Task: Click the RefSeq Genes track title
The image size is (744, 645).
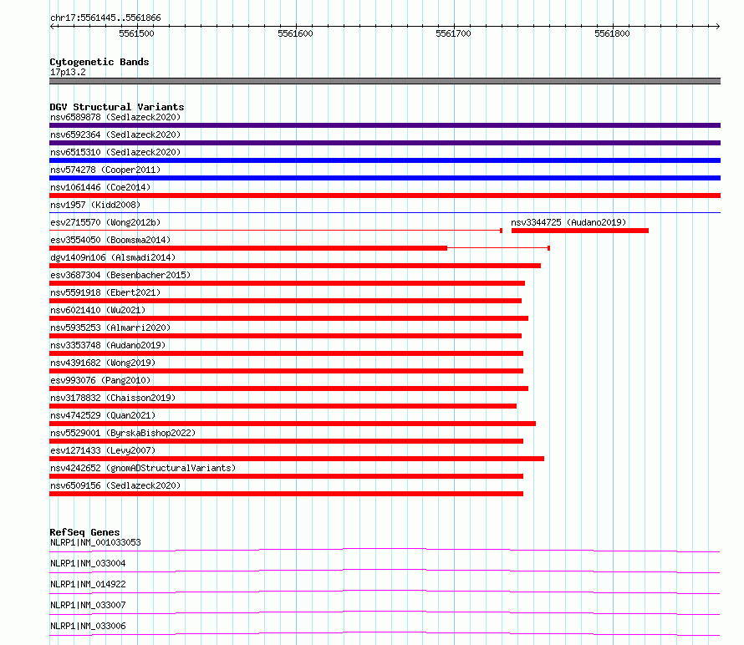Action: coord(84,532)
